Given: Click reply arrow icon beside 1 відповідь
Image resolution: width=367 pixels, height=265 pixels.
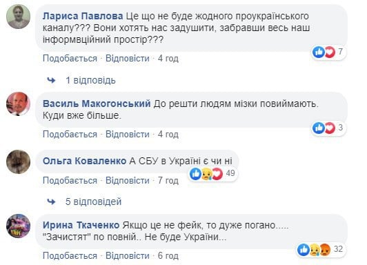Looking at the screenshot, I should [x=51, y=80].
